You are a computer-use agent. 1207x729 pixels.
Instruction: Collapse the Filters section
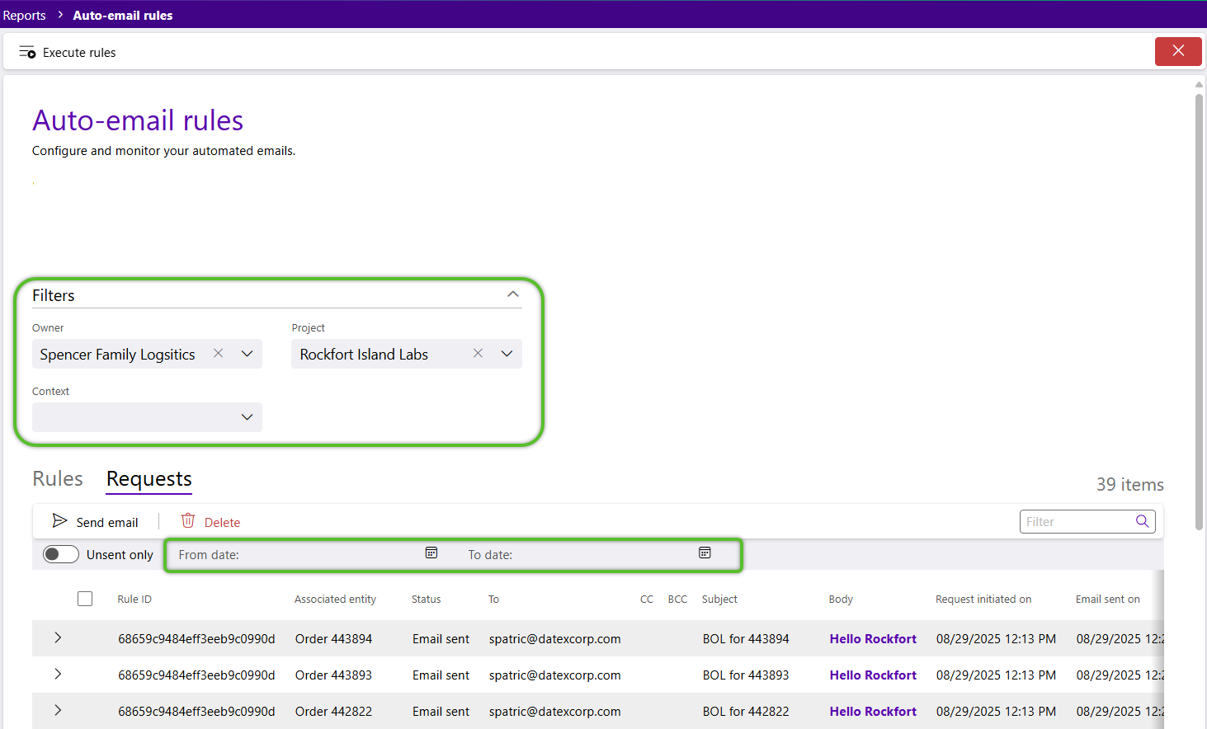[x=513, y=294]
